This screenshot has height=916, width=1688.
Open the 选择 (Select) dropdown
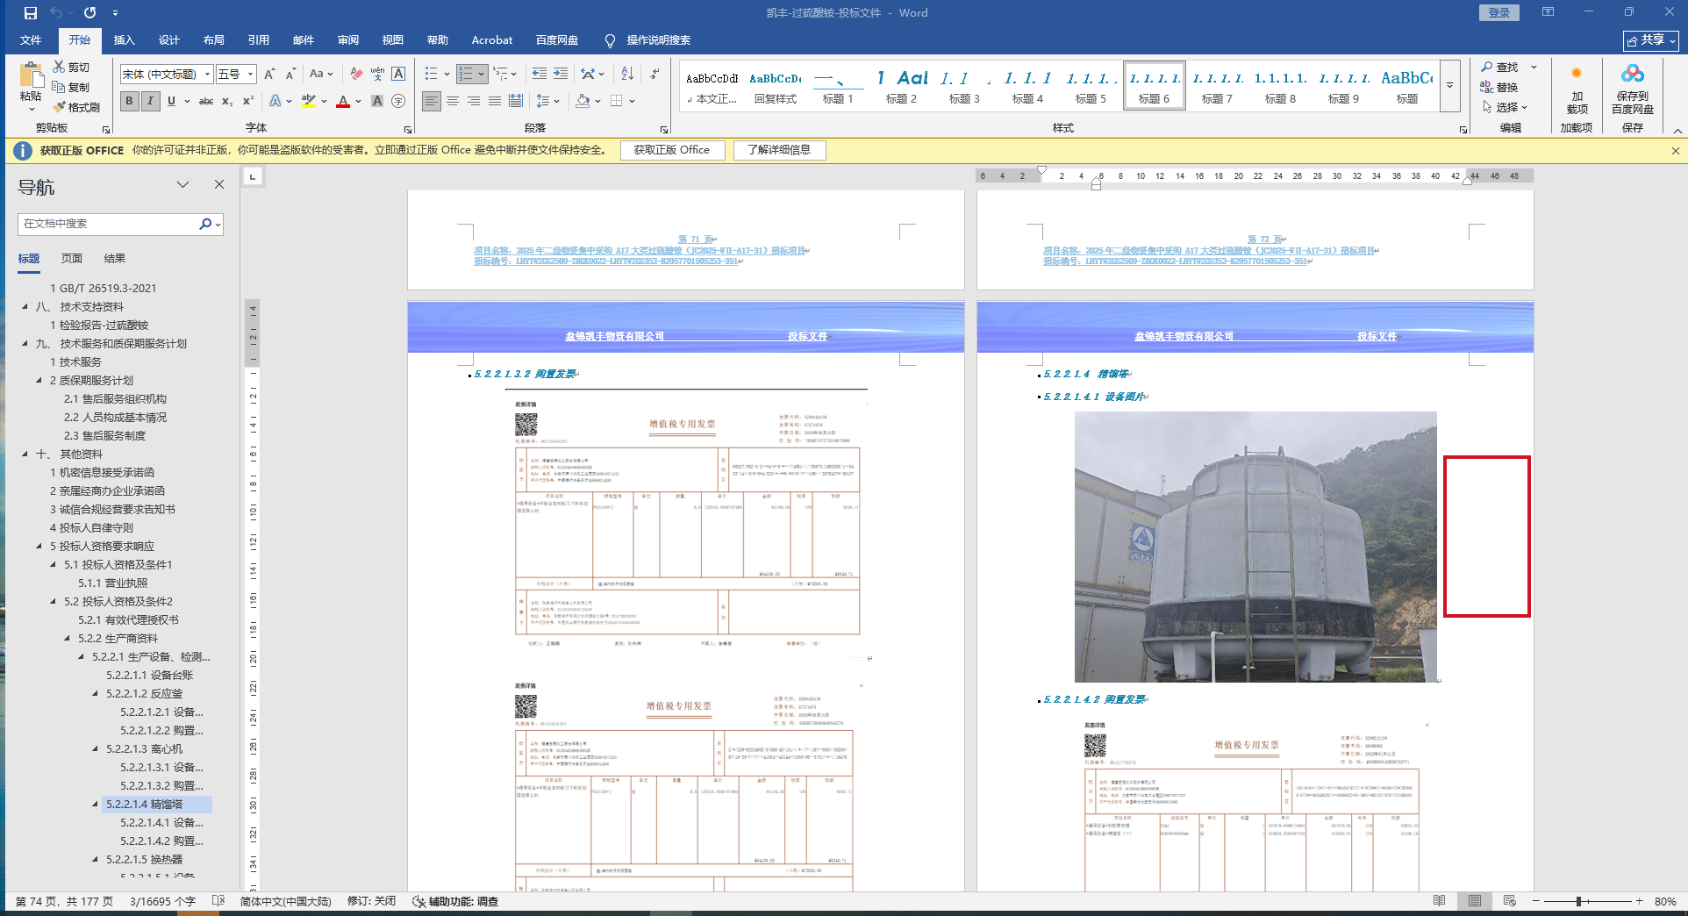click(1505, 107)
